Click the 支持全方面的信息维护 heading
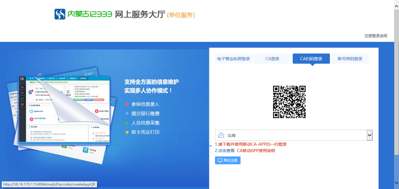The height and width of the screenshot is (189, 399). [x=152, y=82]
